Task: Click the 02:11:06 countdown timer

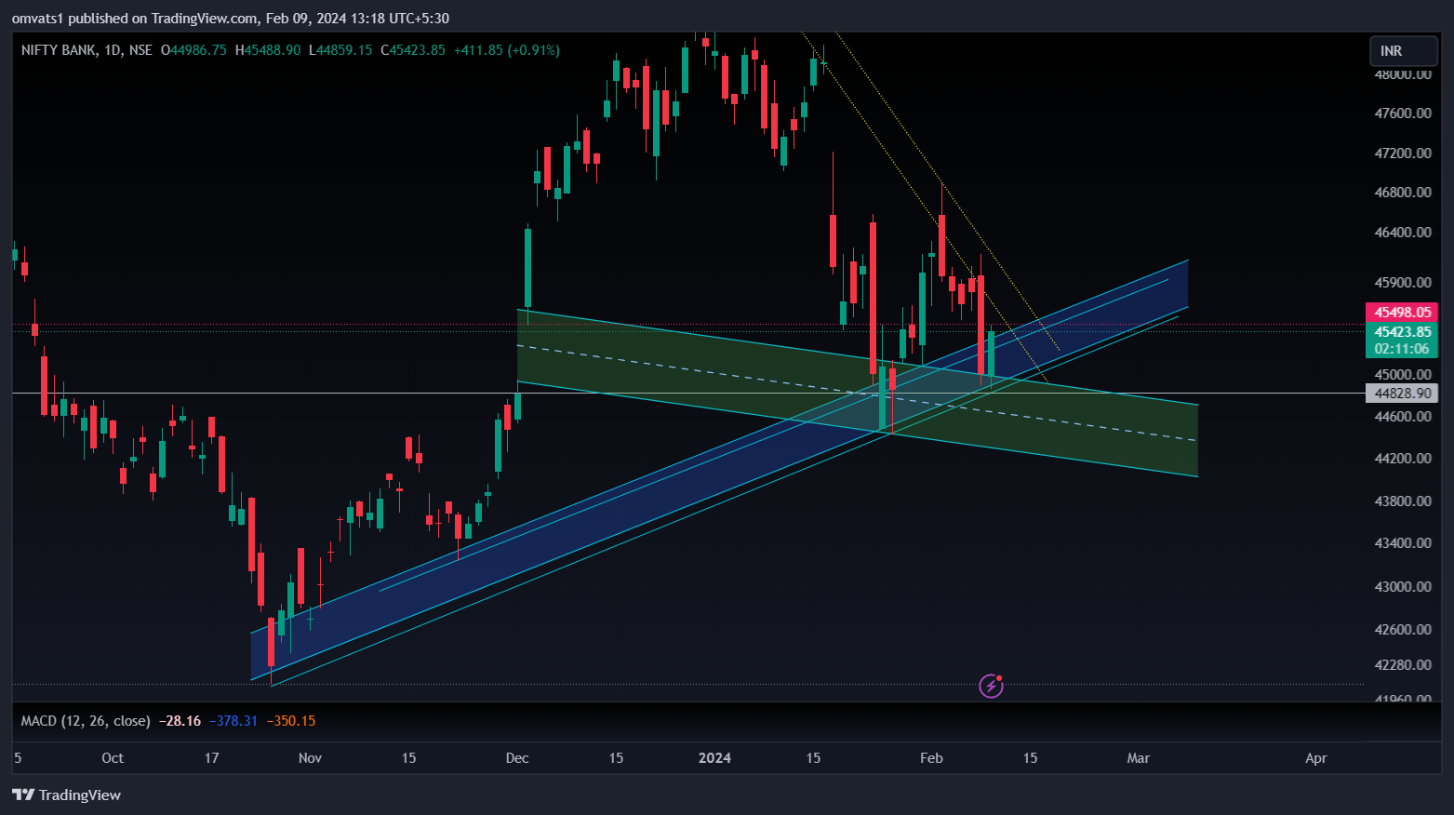Action: [x=1402, y=349]
